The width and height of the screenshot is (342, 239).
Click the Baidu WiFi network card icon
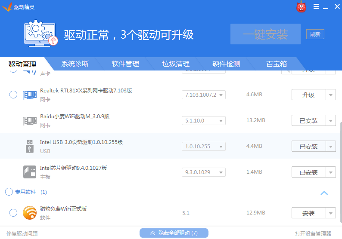pyautogui.click(x=30, y=121)
